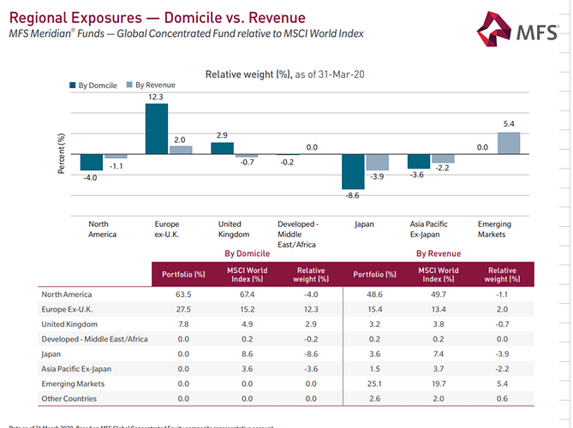Click the 'Regional Exposures — Domicile vs. Revenue' title
The image size is (573, 428).
point(157,17)
